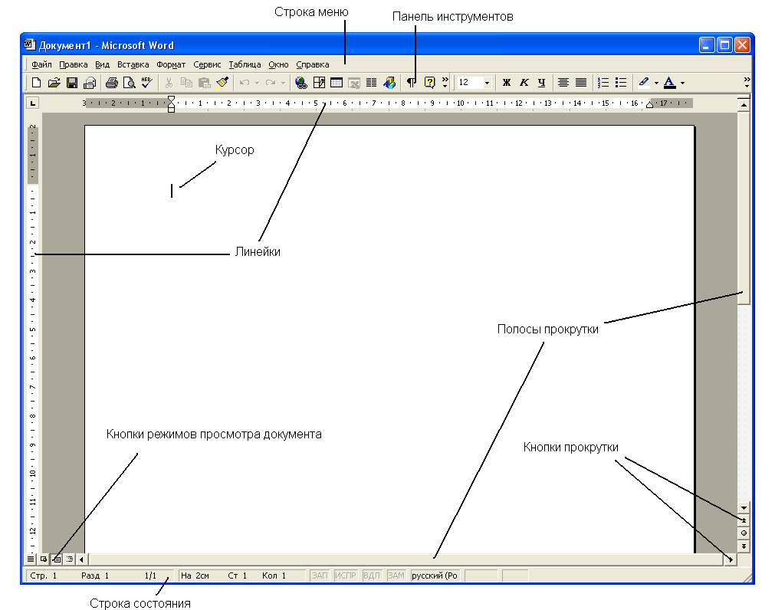The width and height of the screenshot is (775, 610).
Task: Open Office Assistant help icon
Action: click(x=429, y=83)
